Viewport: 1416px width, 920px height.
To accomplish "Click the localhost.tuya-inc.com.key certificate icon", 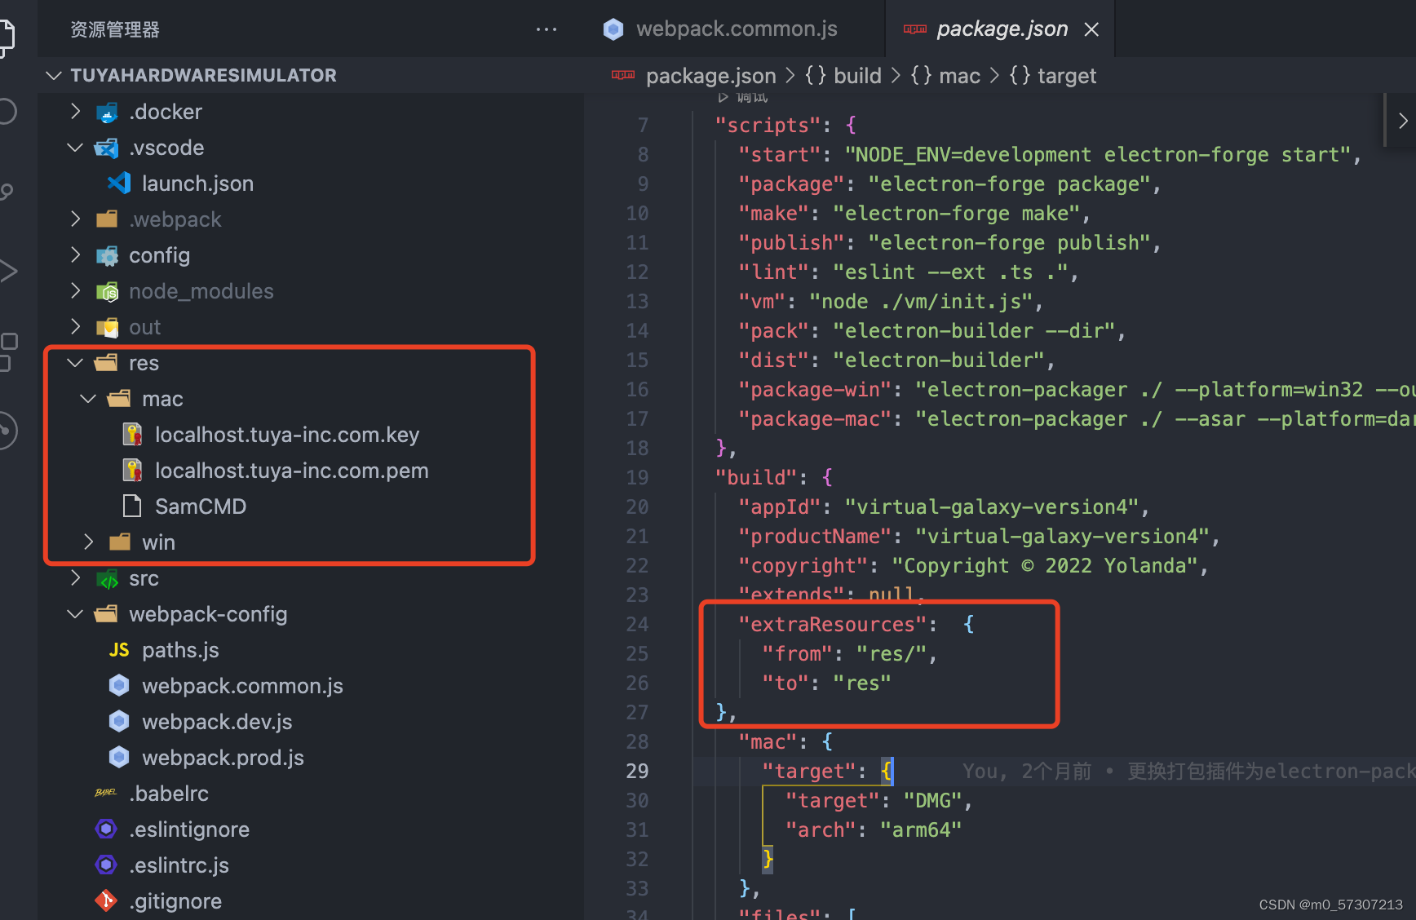I will click(132, 435).
